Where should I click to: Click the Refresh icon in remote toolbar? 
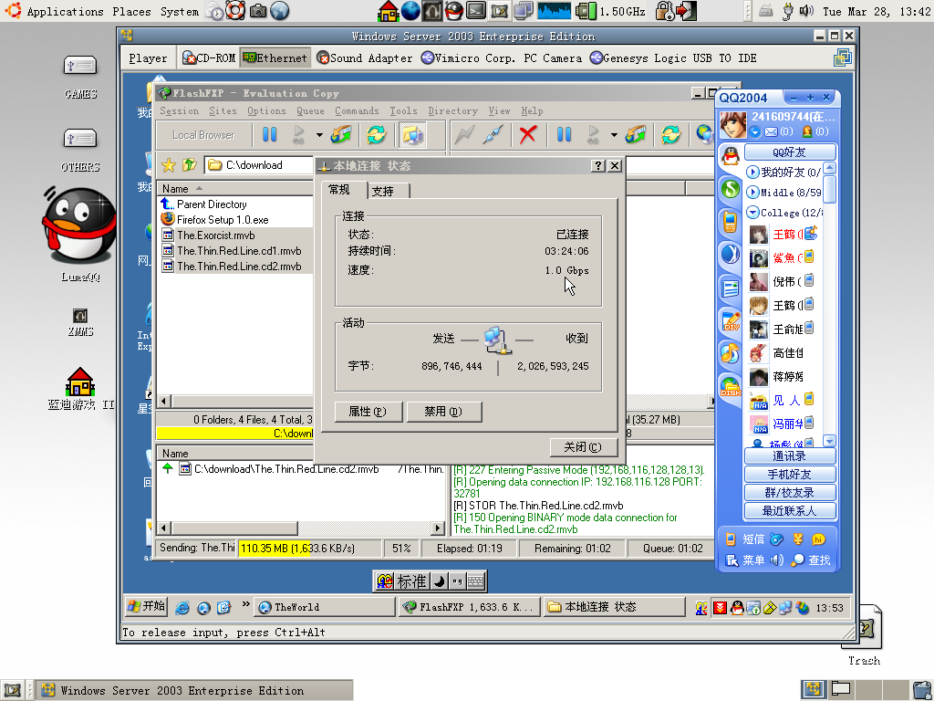click(670, 135)
